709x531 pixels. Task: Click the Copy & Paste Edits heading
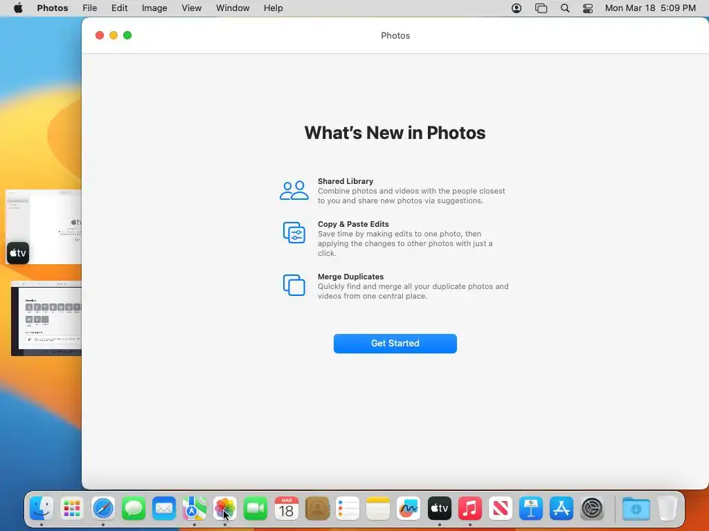coord(353,224)
